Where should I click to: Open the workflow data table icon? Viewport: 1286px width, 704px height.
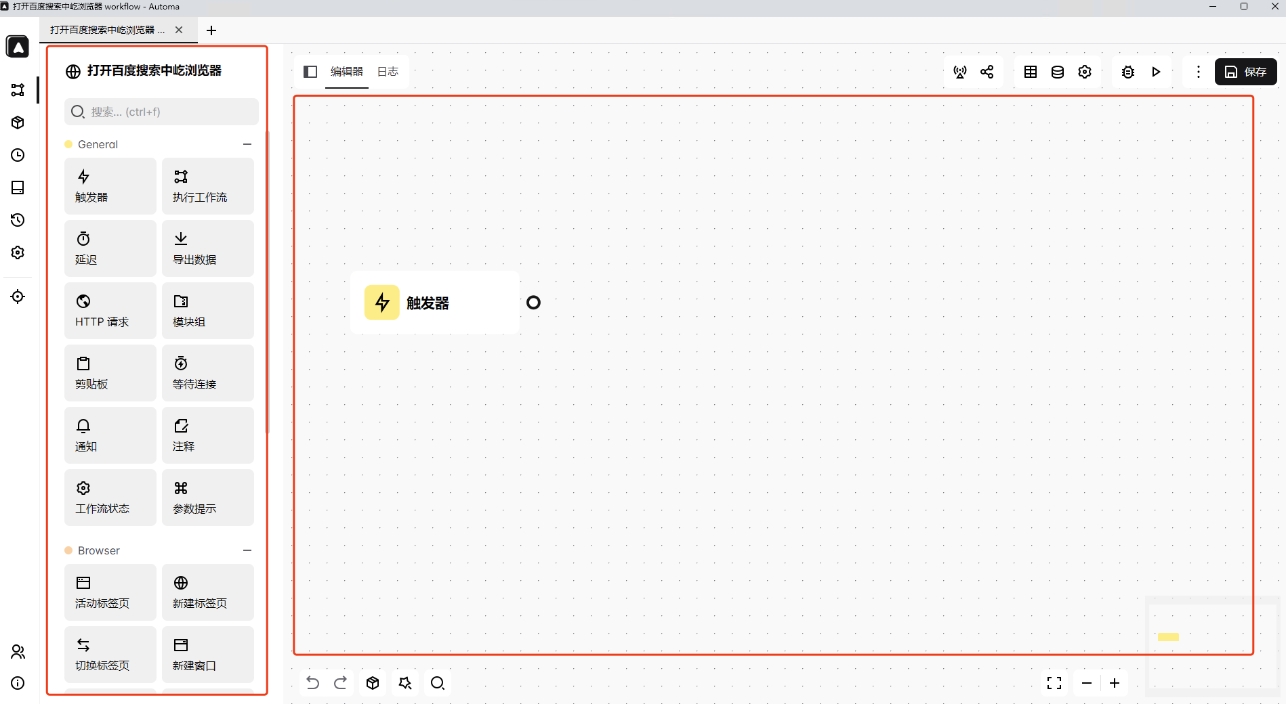point(1030,72)
